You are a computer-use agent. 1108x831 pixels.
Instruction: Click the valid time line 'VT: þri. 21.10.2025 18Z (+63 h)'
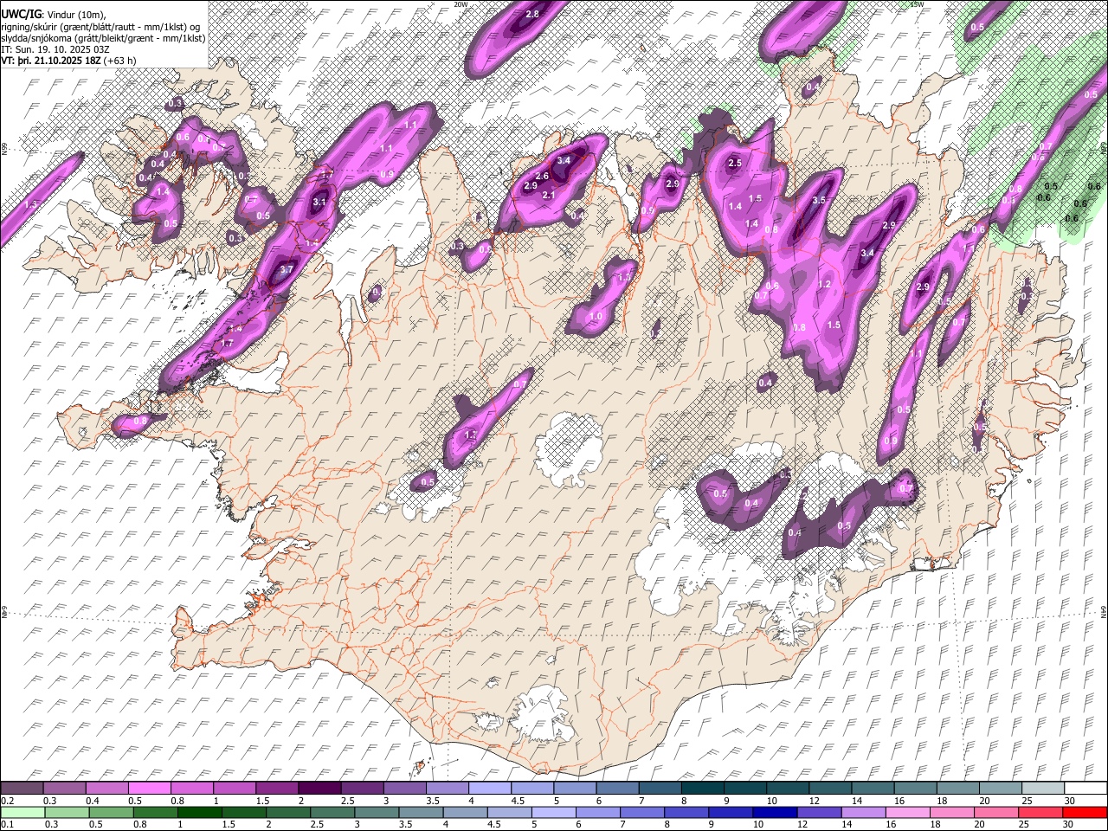click(x=68, y=61)
